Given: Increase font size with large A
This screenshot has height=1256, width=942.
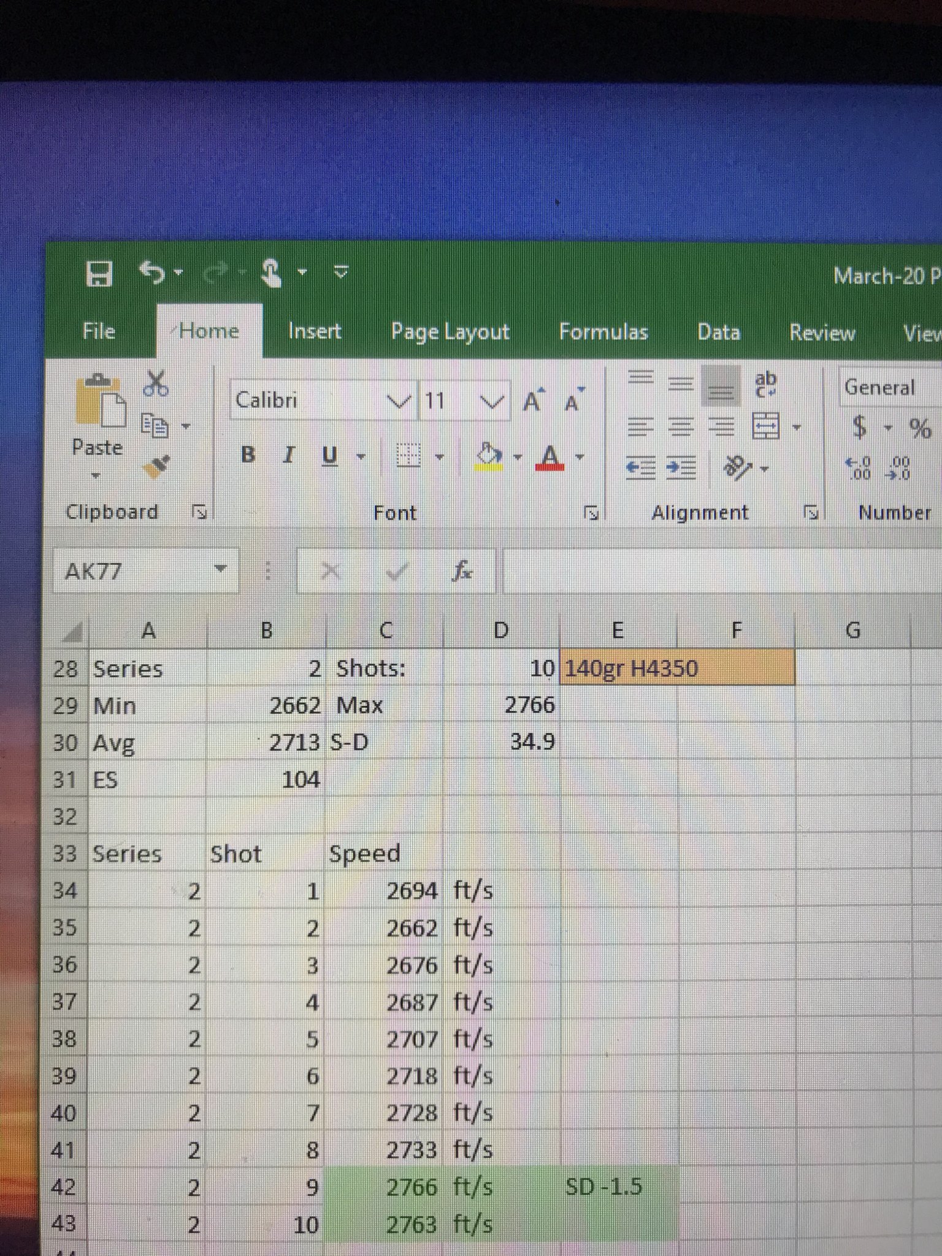Looking at the screenshot, I should point(534,400).
